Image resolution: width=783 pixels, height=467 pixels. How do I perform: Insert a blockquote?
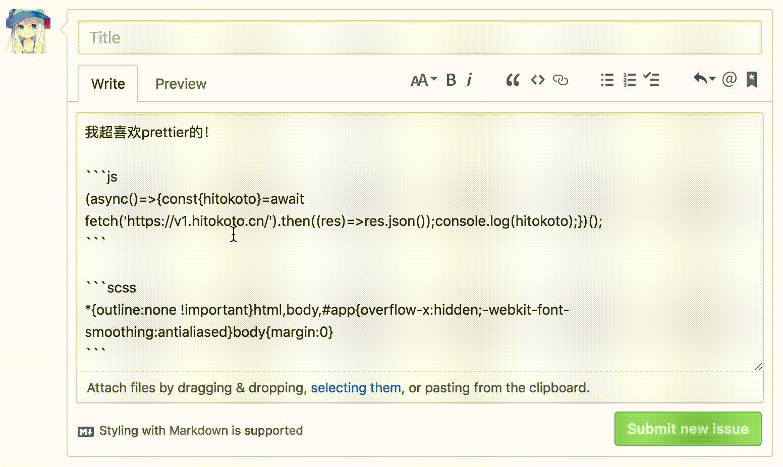pyautogui.click(x=513, y=80)
